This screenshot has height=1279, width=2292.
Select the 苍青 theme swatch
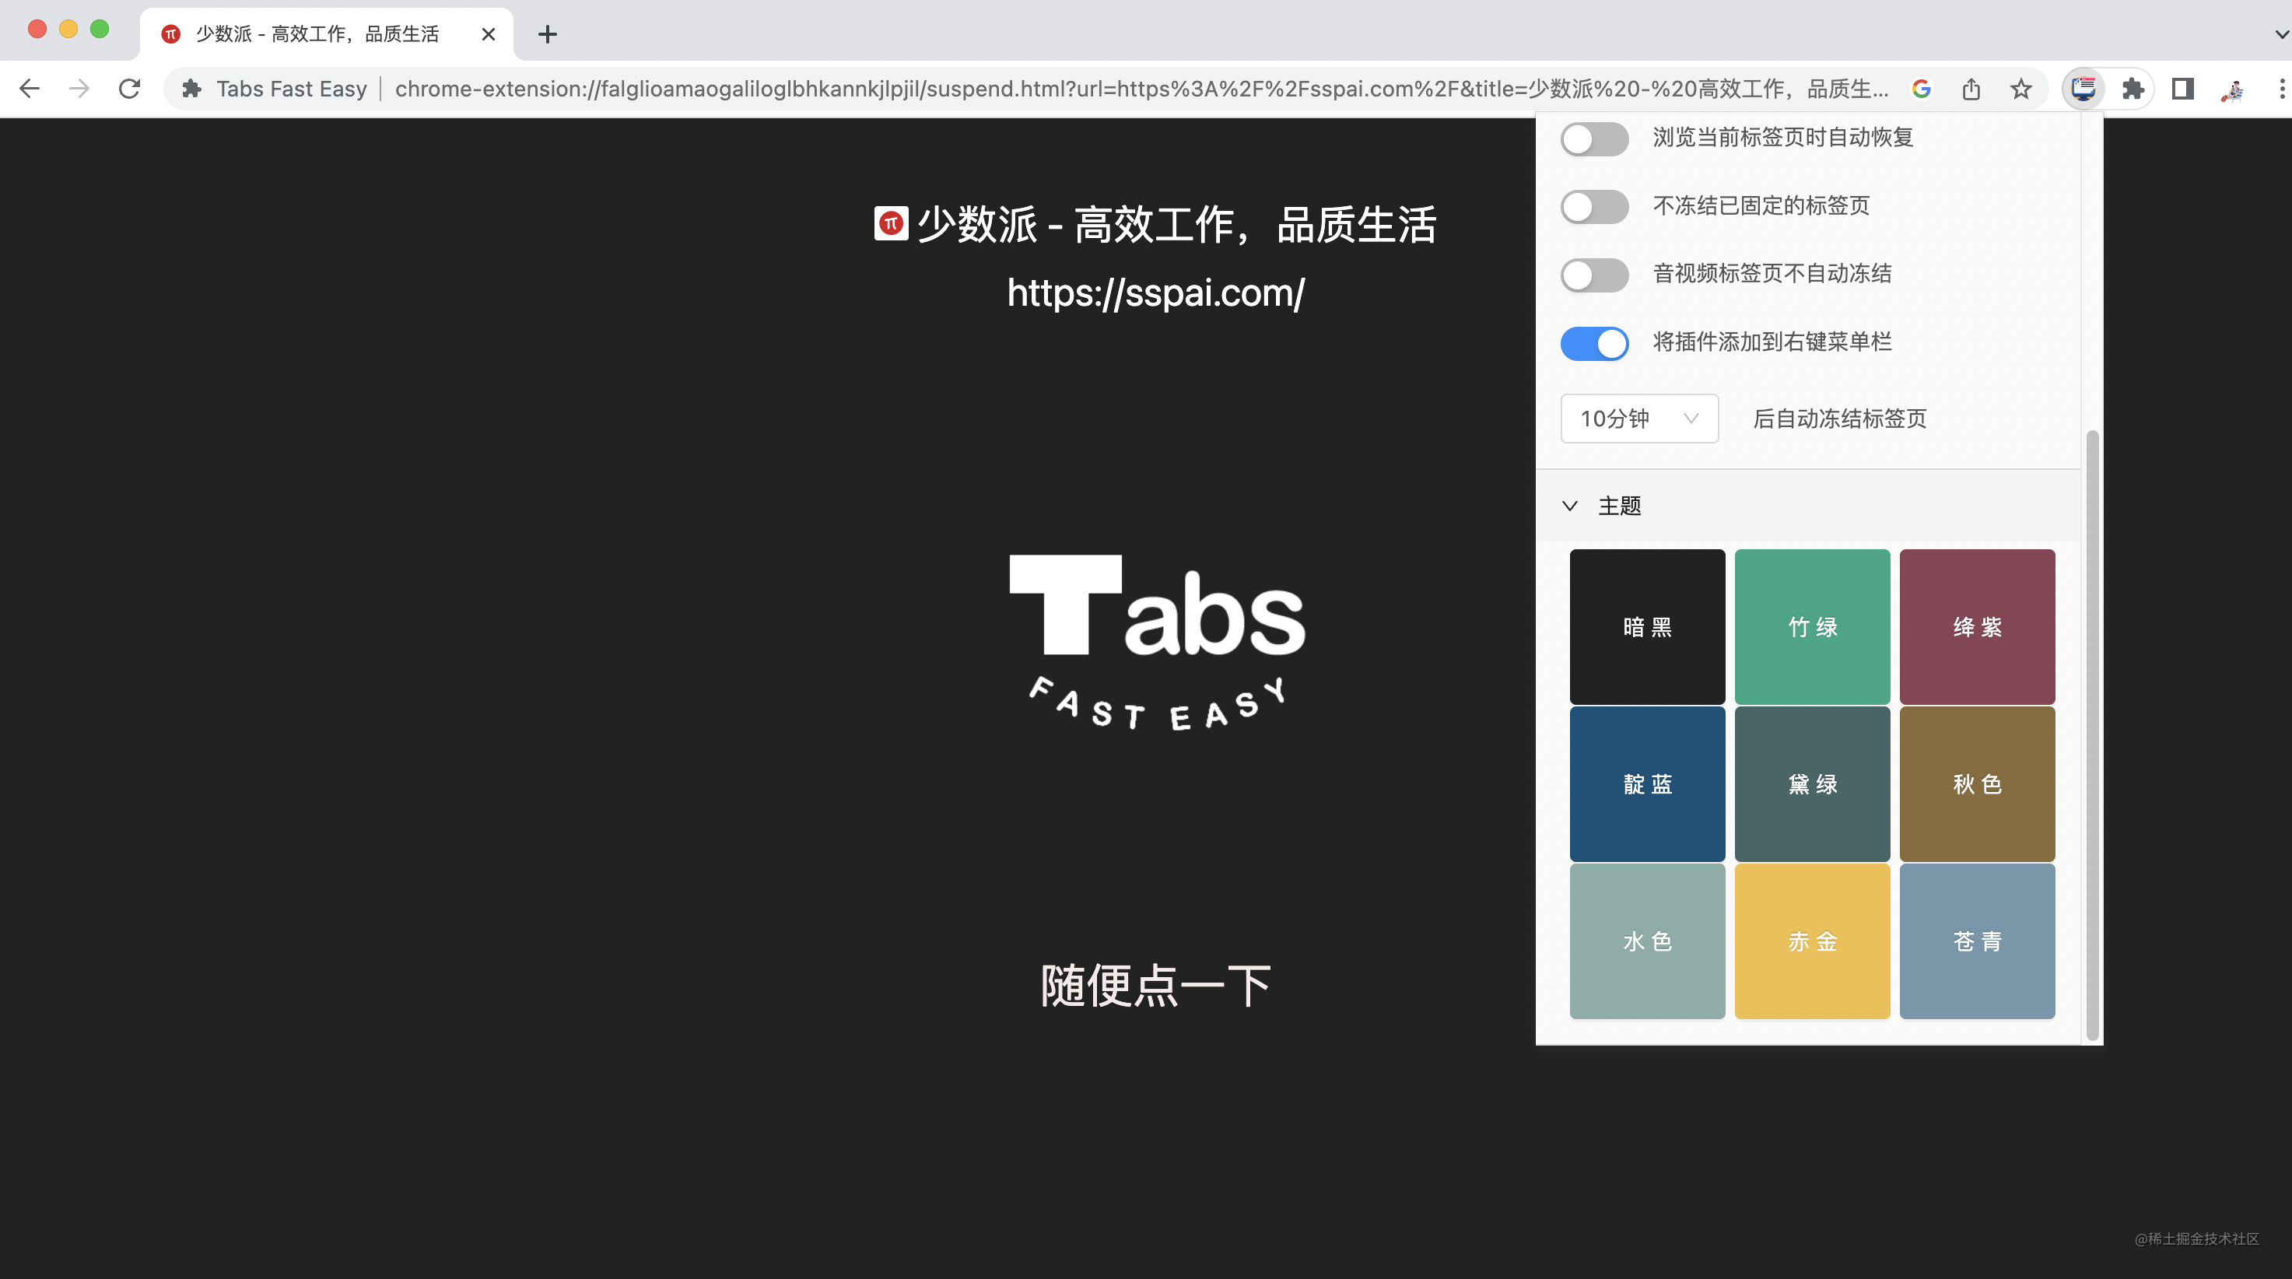coord(1977,941)
